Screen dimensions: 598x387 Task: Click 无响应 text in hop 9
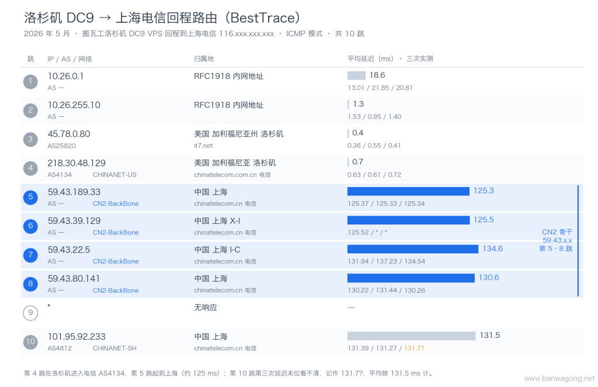[206, 307]
